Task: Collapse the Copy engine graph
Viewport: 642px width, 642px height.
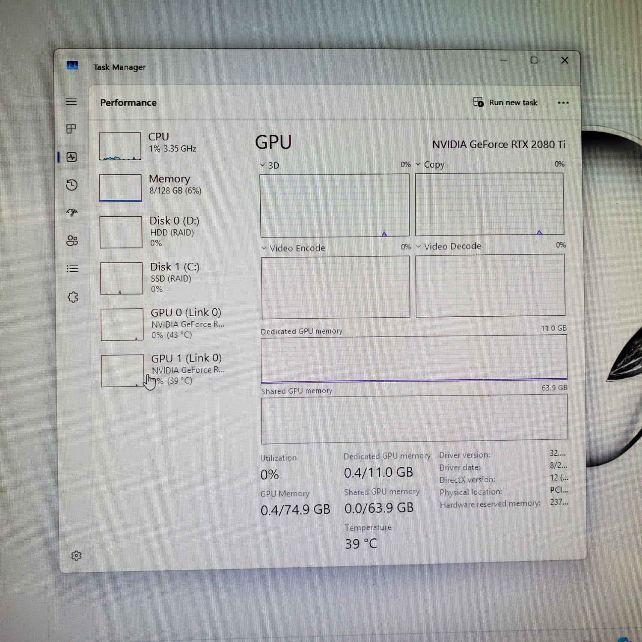Action: point(418,164)
